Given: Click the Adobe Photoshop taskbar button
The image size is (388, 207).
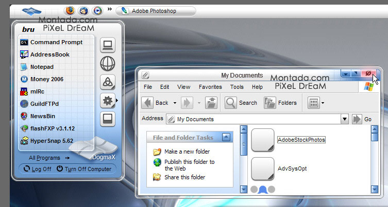Looking at the screenshot, I should pos(156,10).
